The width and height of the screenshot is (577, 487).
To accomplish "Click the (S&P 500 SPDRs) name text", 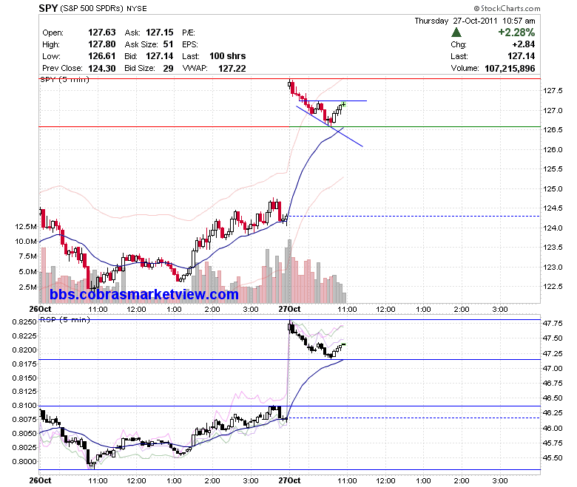I will [92, 8].
